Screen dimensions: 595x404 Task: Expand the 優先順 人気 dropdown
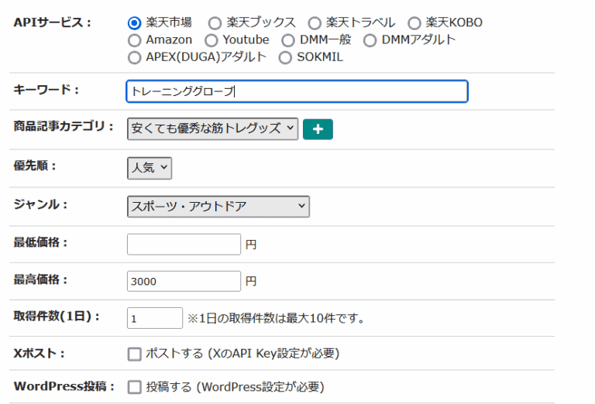tap(149, 168)
